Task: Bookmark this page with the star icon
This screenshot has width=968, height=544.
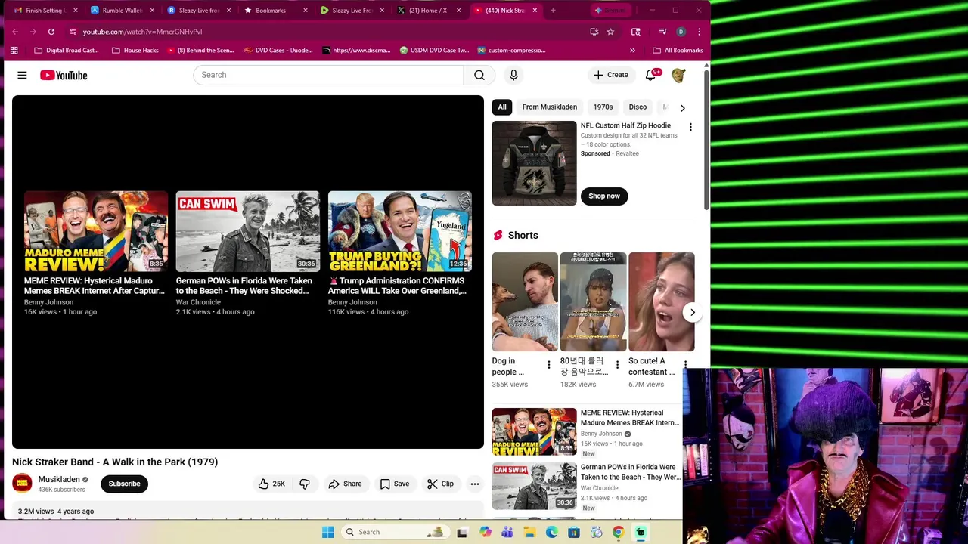Action: (x=610, y=32)
